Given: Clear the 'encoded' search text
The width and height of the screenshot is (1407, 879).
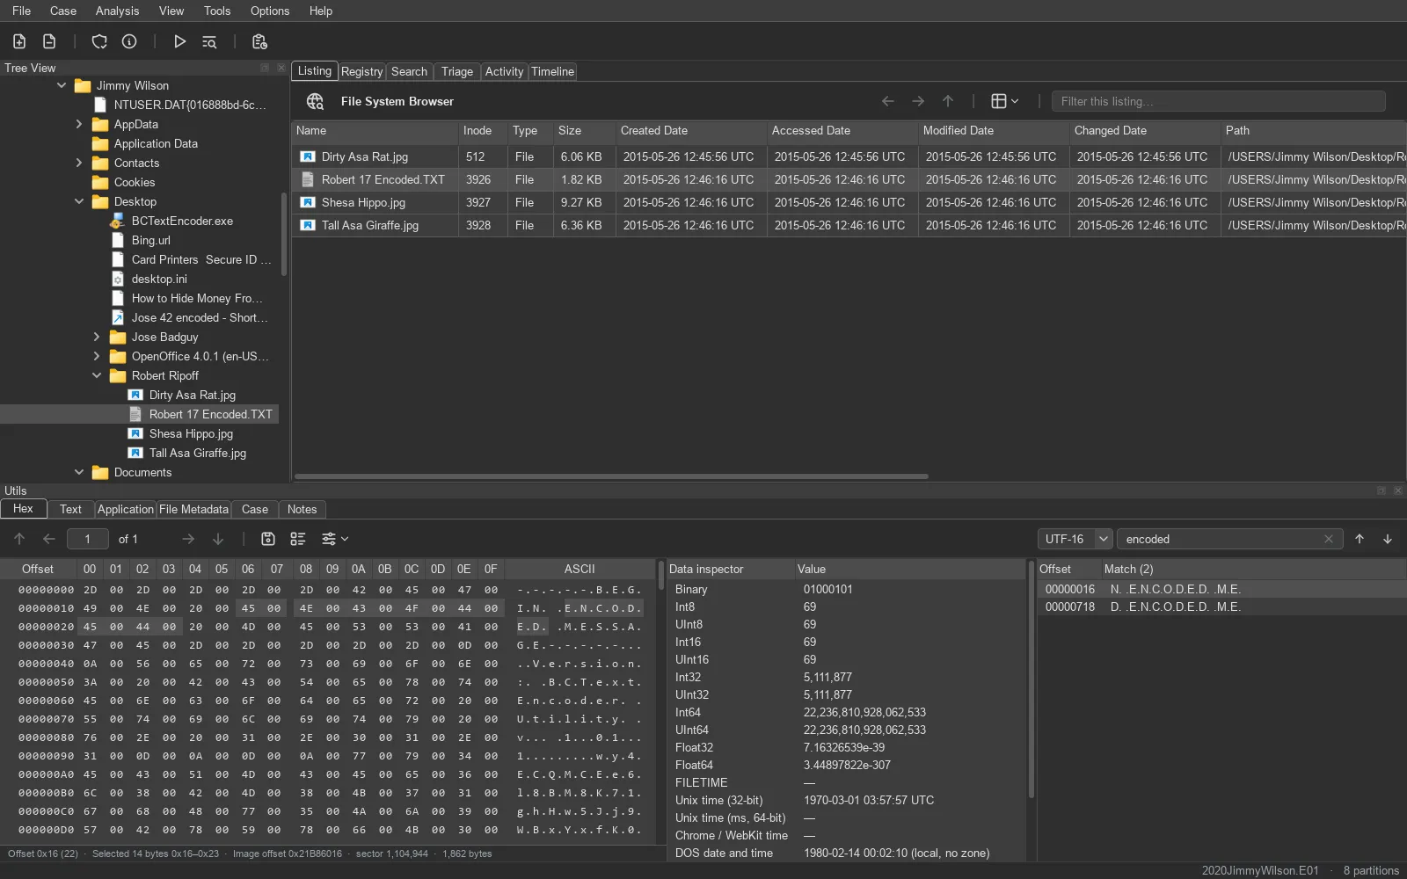Looking at the screenshot, I should pos(1329,539).
